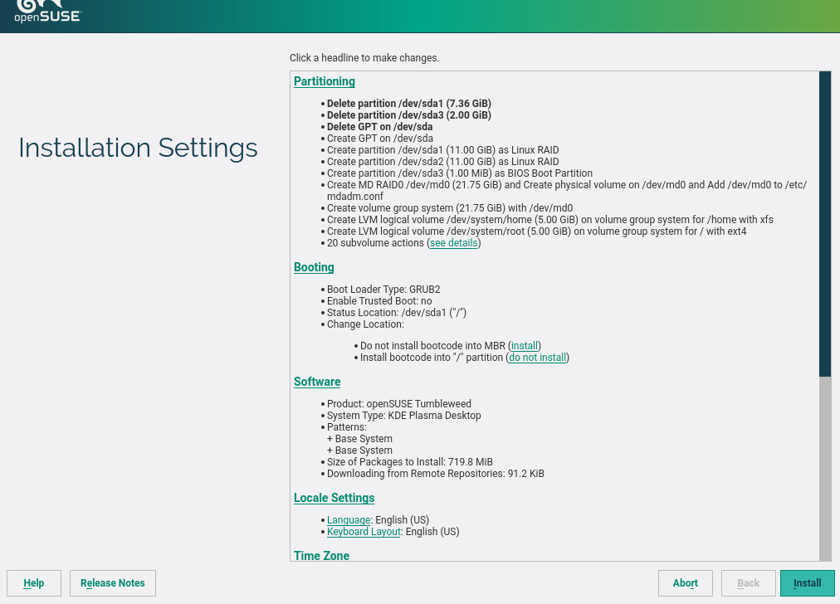Open the Locale Settings headline
This screenshot has height=604, width=840.
coord(334,498)
